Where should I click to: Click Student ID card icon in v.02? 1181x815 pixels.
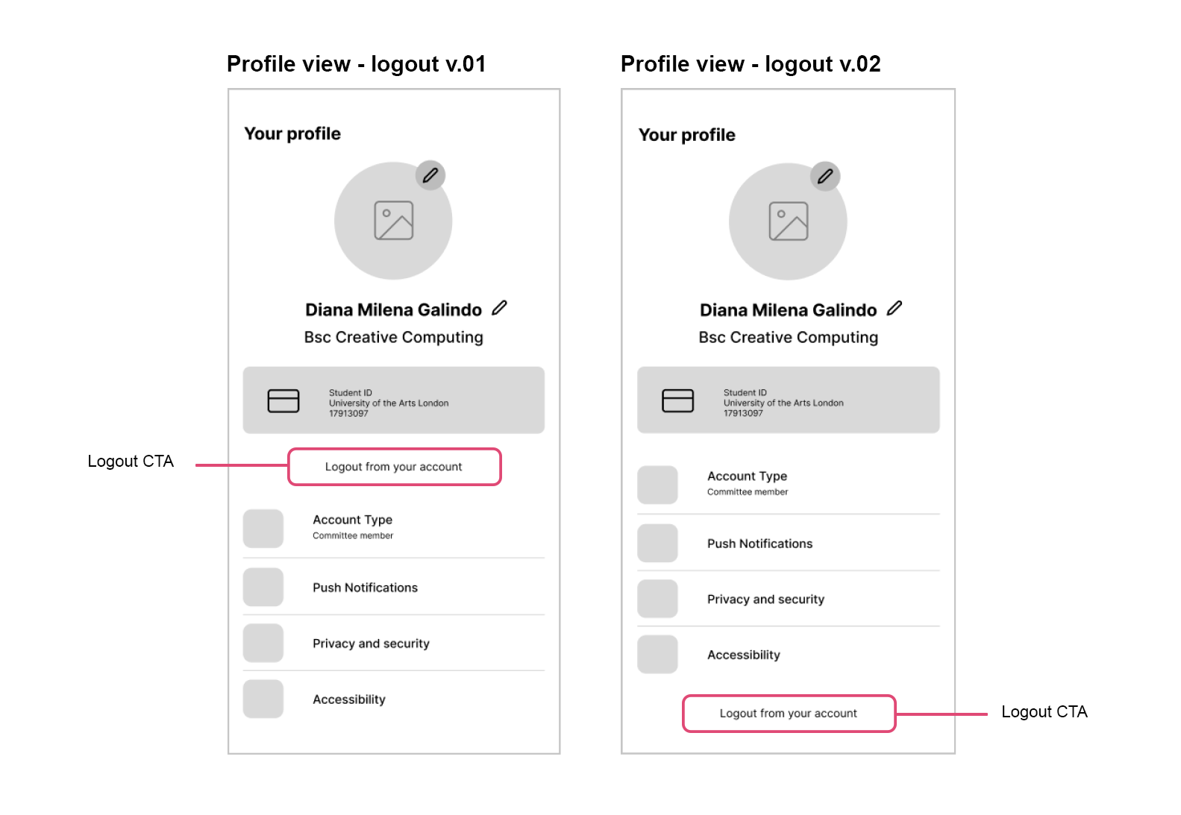coord(677,401)
